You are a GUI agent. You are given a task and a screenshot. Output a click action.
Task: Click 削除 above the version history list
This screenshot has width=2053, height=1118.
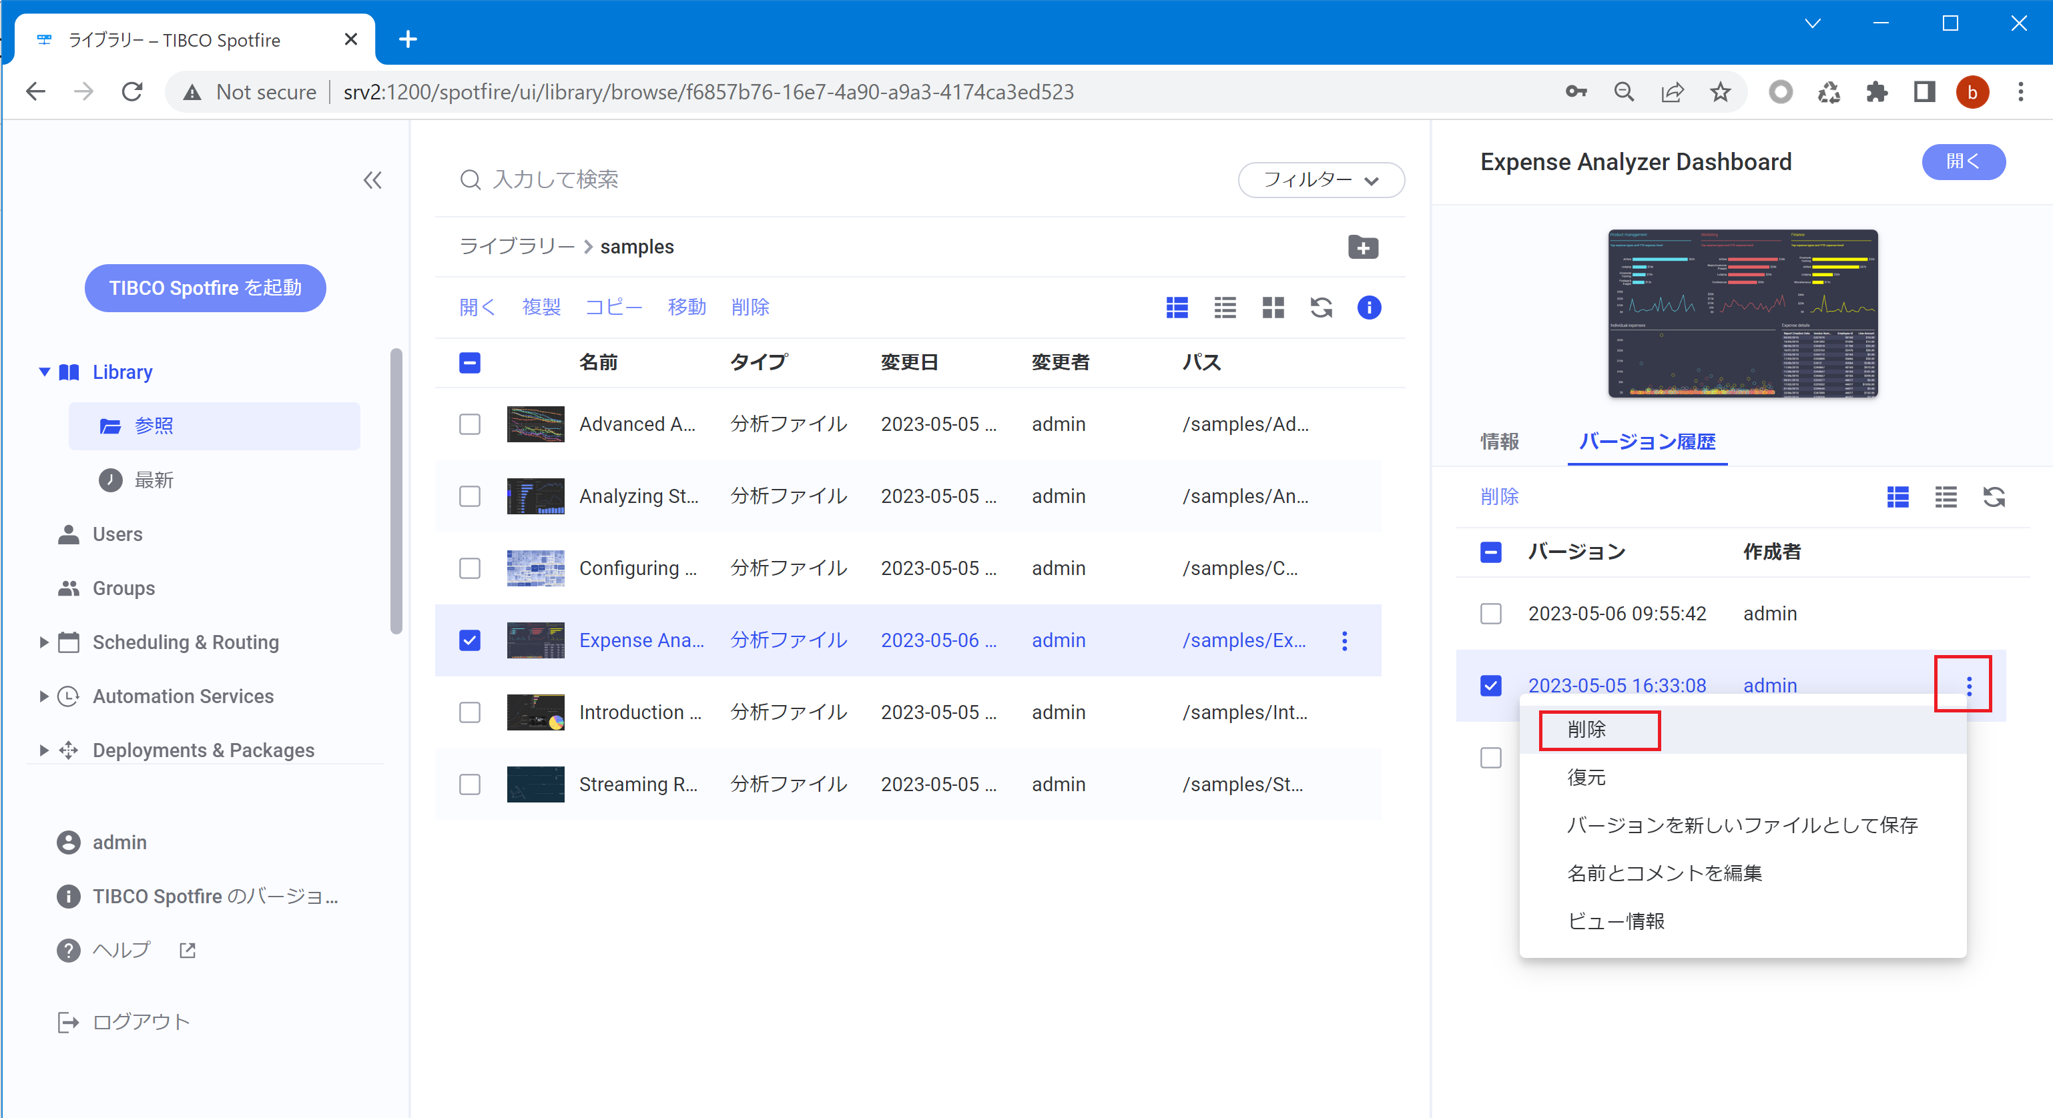point(1499,498)
